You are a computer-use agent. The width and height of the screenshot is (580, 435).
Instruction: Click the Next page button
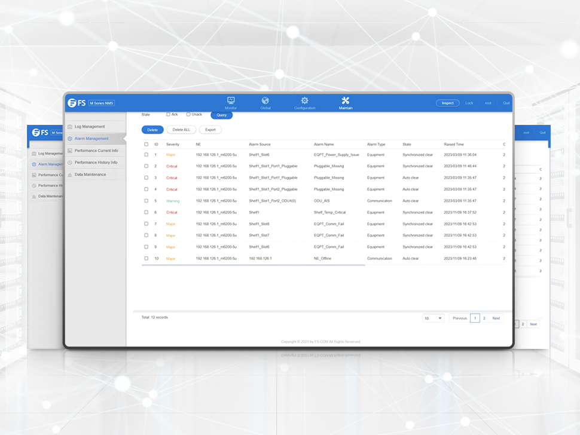496,318
